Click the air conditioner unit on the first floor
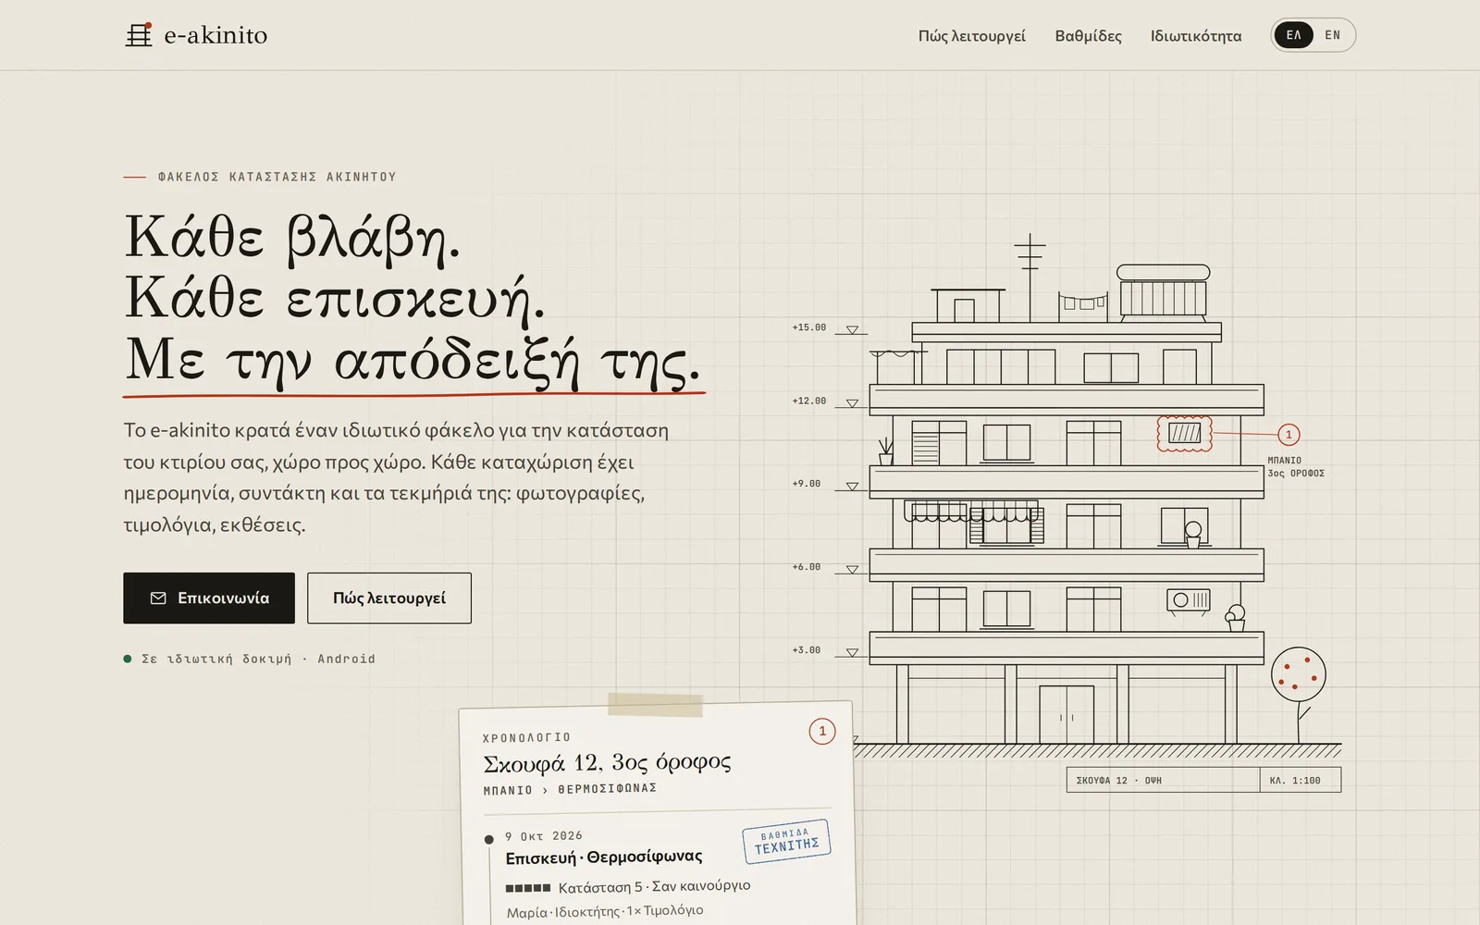Image resolution: width=1480 pixels, height=925 pixels. [x=1189, y=600]
